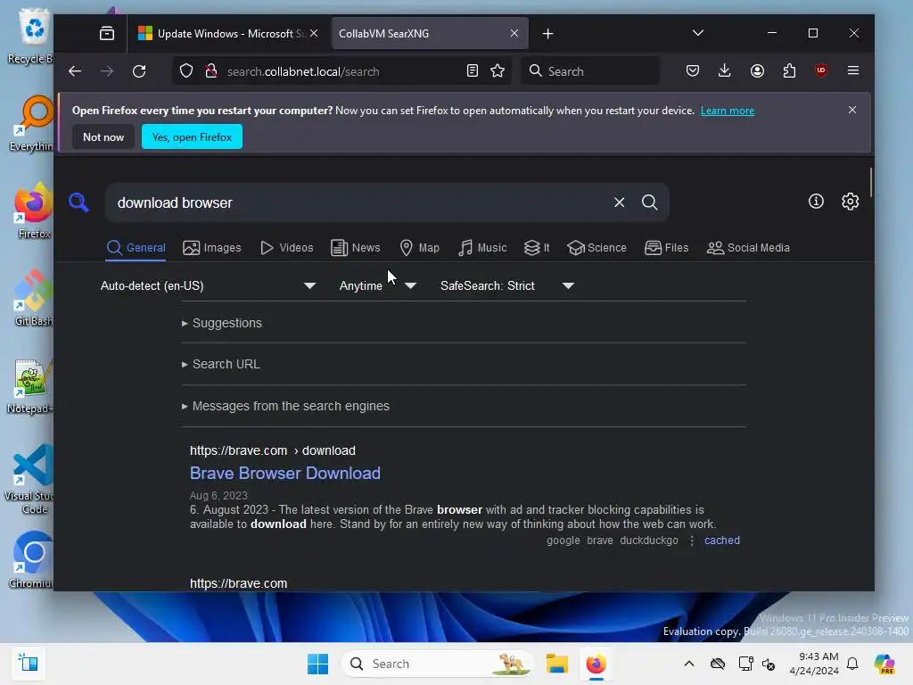Image resolution: width=913 pixels, height=685 pixels.
Task: Click the insecure connection lock icon
Action: point(211,71)
